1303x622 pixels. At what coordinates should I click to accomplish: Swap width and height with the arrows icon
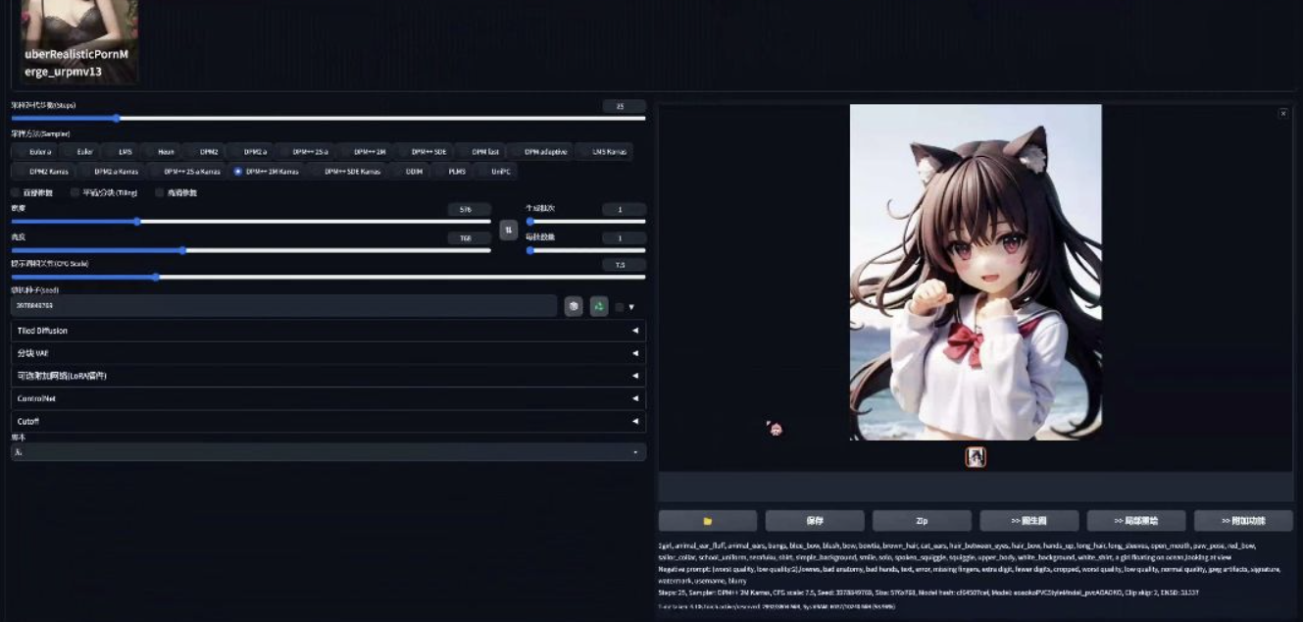coord(508,230)
